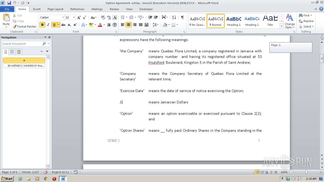Expand the Styles gallery More arrow
Viewport: 324px width, 182px height.
281,26
